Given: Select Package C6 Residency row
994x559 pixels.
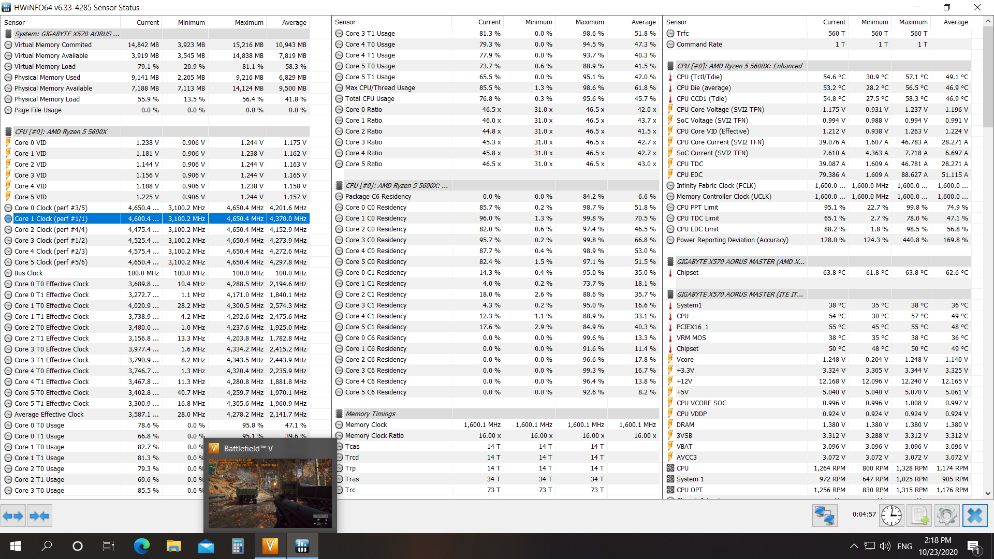Looking at the screenshot, I should pos(496,196).
